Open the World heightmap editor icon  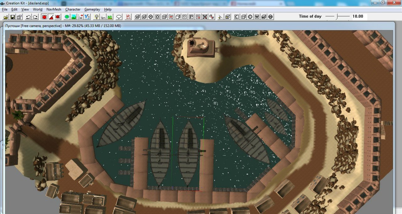point(73,17)
